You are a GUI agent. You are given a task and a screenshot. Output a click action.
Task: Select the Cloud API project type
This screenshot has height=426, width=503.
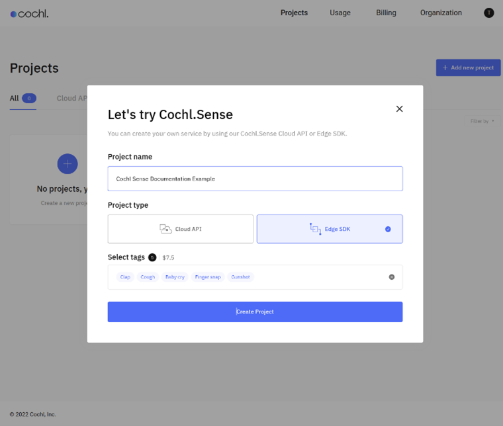pos(181,229)
